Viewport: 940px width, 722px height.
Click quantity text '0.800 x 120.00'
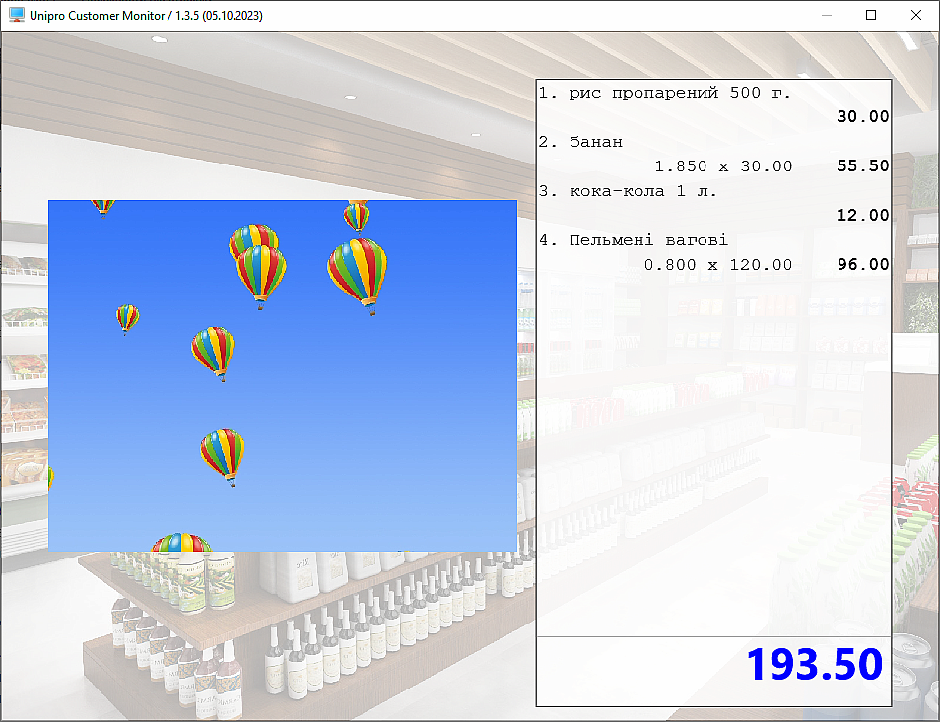tap(717, 264)
